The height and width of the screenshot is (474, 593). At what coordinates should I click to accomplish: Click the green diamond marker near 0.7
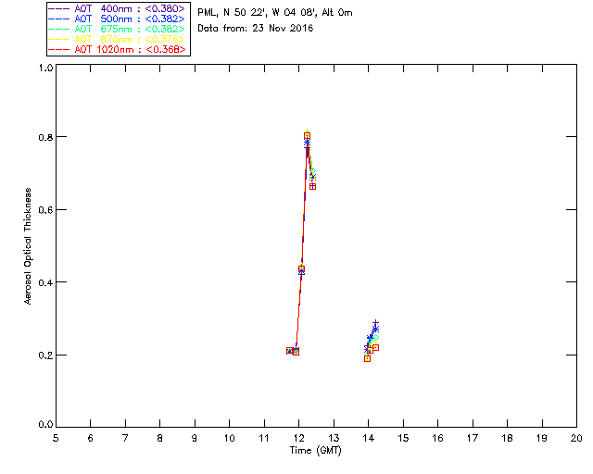[313, 171]
